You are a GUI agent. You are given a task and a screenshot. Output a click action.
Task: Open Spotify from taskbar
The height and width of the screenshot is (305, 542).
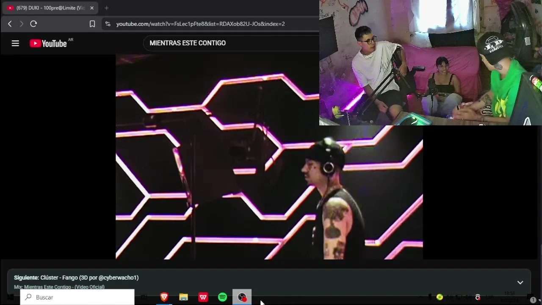pos(222,297)
